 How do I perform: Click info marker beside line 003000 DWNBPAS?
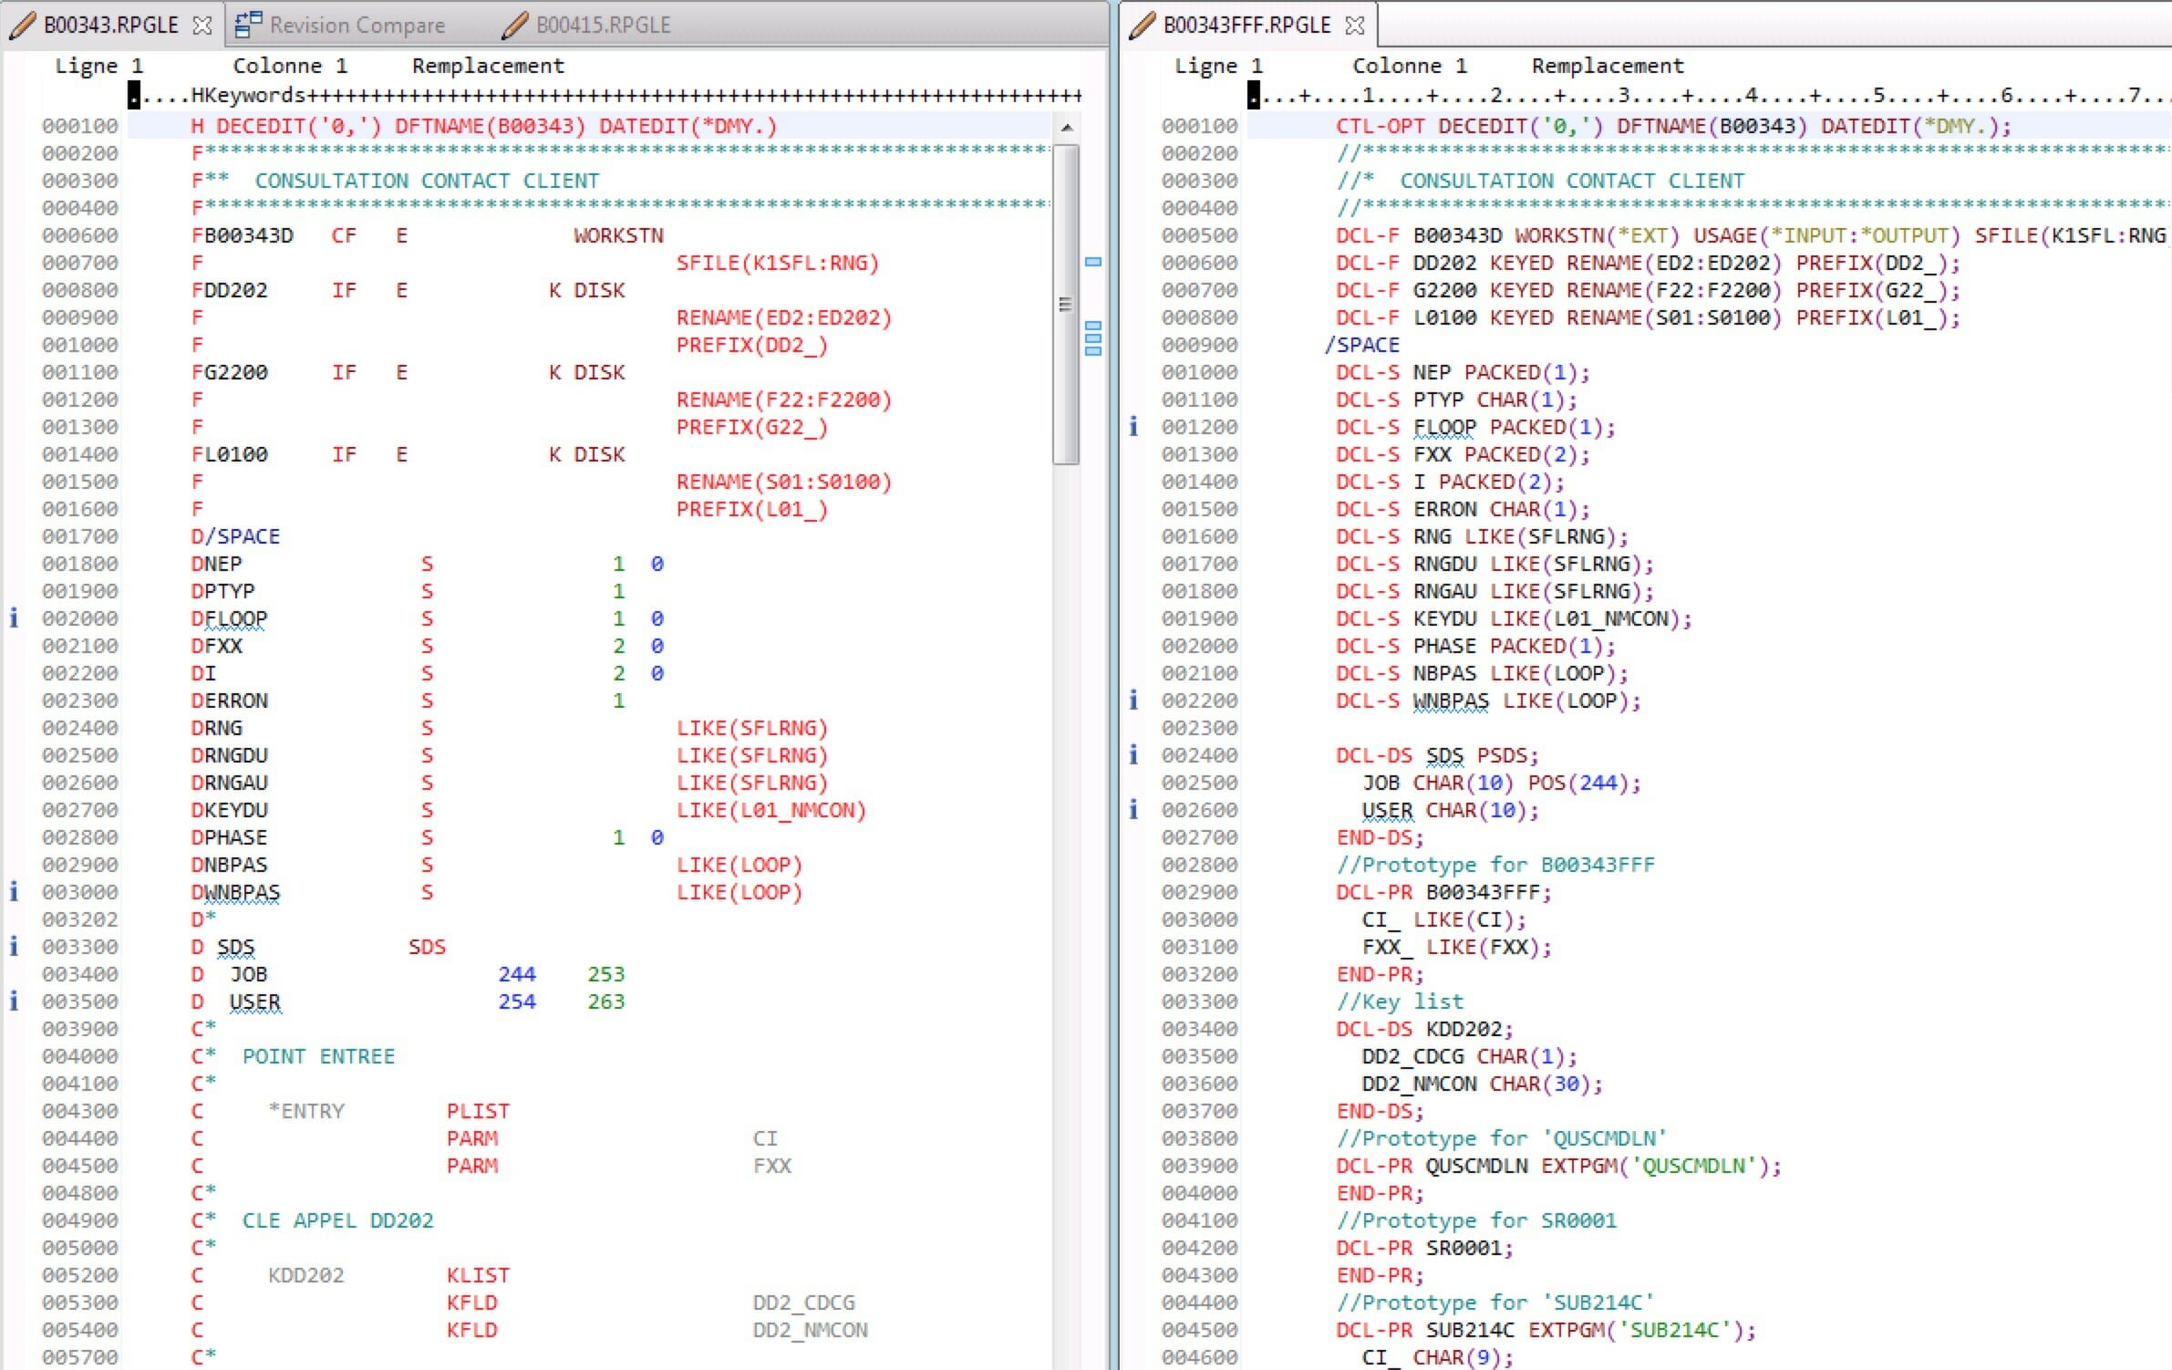[x=14, y=891]
